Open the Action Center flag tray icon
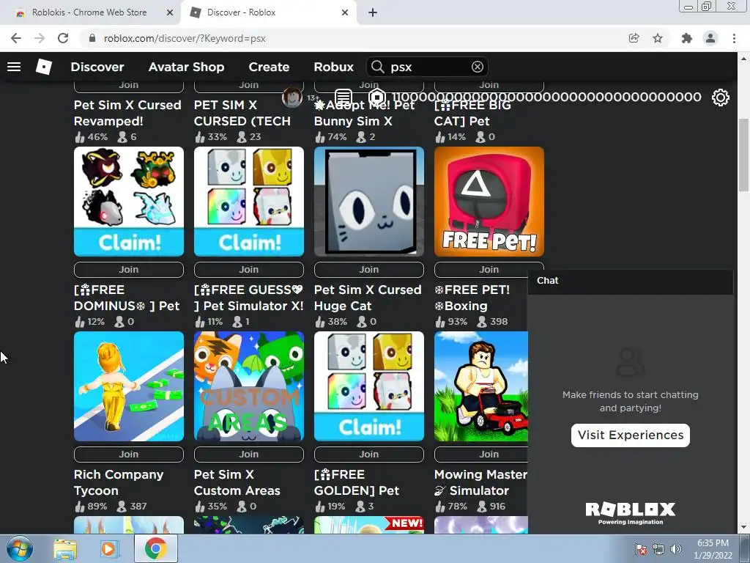This screenshot has width=750, height=563. coord(640,549)
